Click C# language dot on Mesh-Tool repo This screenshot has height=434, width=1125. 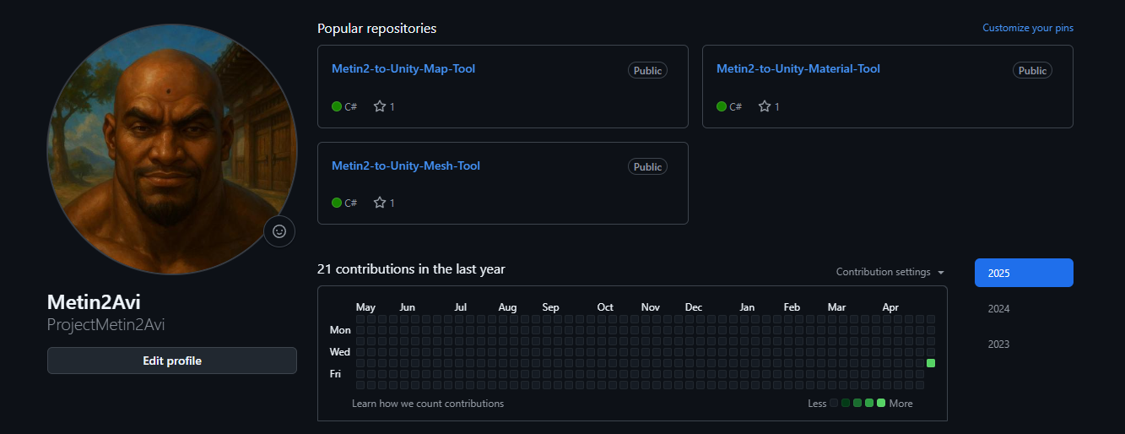click(337, 203)
